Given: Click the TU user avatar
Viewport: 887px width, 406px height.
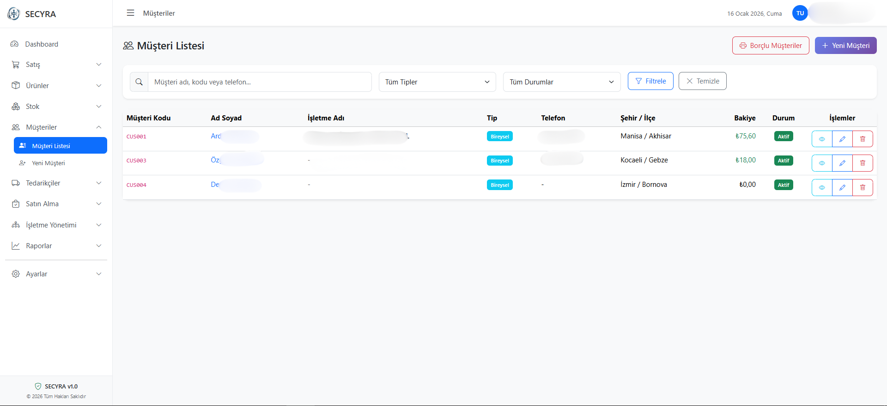Looking at the screenshot, I should click(x=800, y=13).
